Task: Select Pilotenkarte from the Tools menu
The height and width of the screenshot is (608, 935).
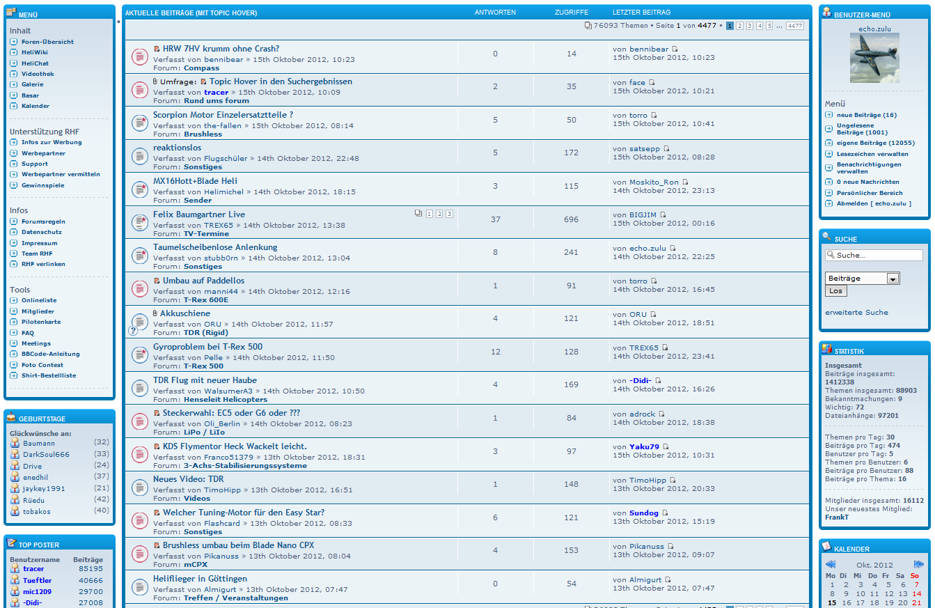Action: [x=41, y=322]
